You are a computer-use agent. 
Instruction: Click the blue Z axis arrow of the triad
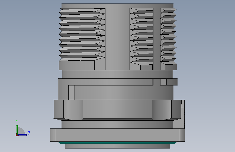click(x=22, y=135)
